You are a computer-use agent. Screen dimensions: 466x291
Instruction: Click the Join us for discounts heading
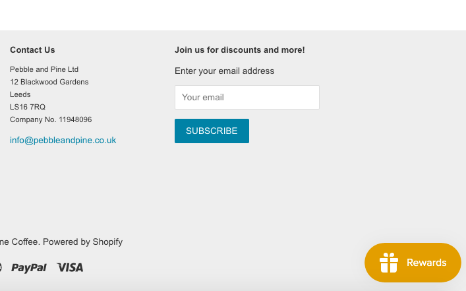(239, 49)
